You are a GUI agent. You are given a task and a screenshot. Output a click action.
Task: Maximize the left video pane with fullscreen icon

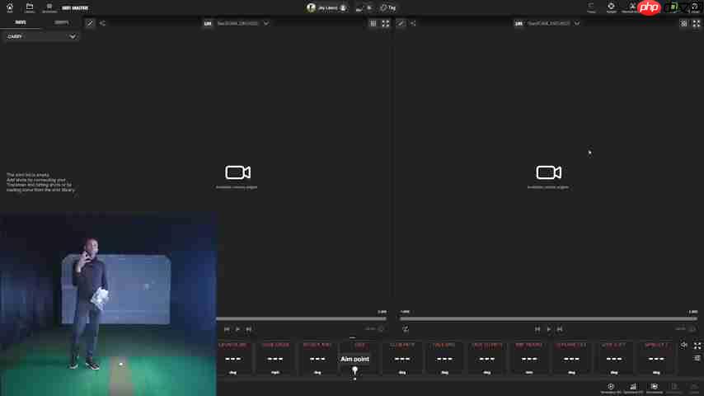pos(386,23)
